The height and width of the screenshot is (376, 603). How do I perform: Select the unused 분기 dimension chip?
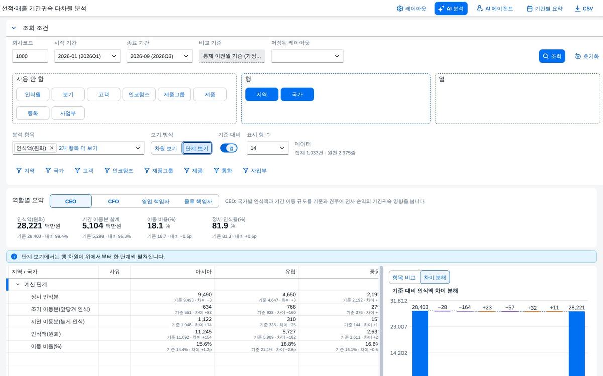click(68, 94)
